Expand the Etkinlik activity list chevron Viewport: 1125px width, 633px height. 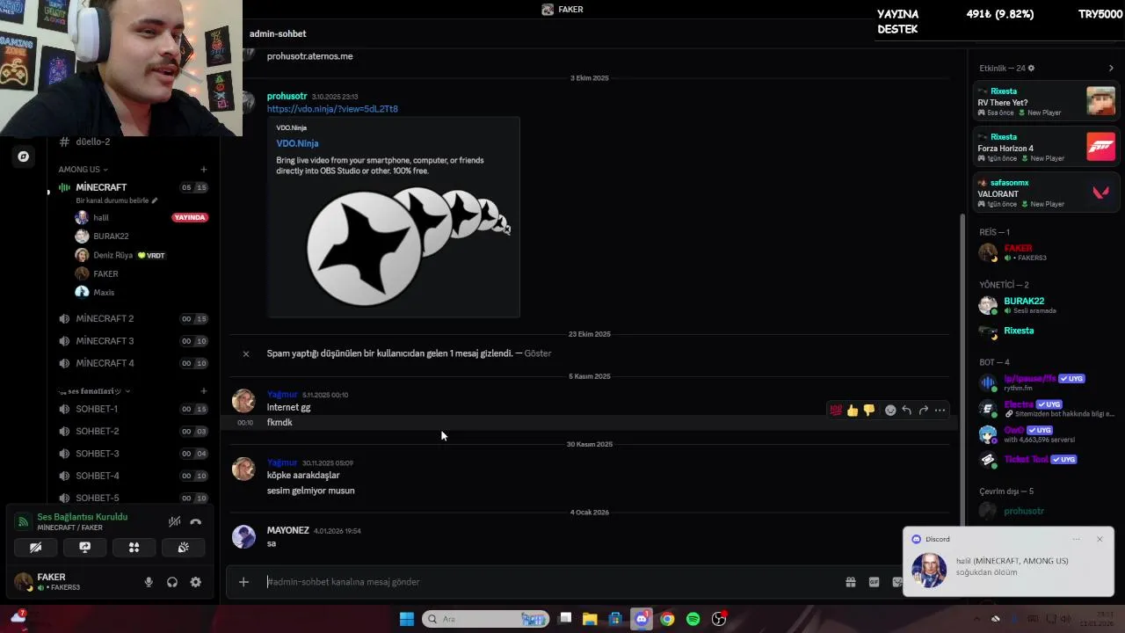pos(1111,69)
